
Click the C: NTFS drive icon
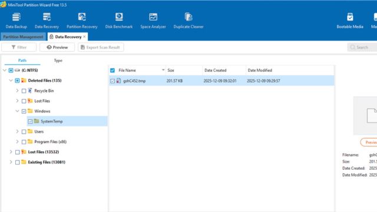17,70
